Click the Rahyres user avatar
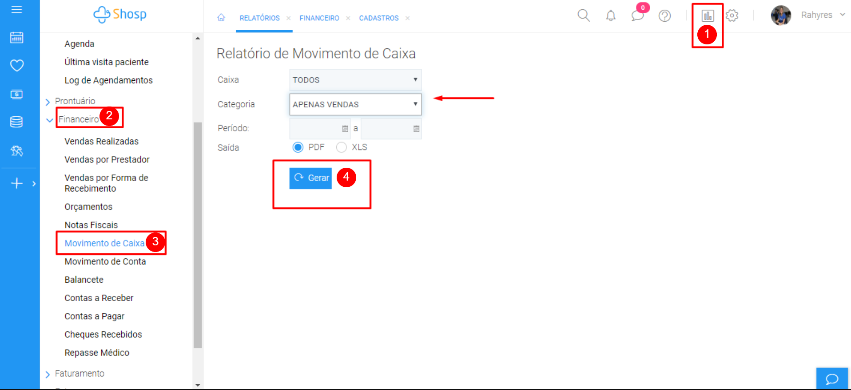This screenshot has width=851, height=390. pos(781,16)
